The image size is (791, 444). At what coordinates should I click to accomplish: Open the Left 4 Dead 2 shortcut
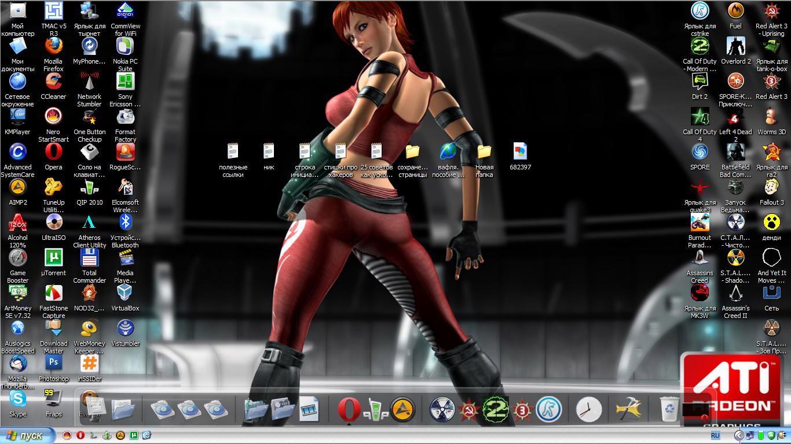[735, 117]
